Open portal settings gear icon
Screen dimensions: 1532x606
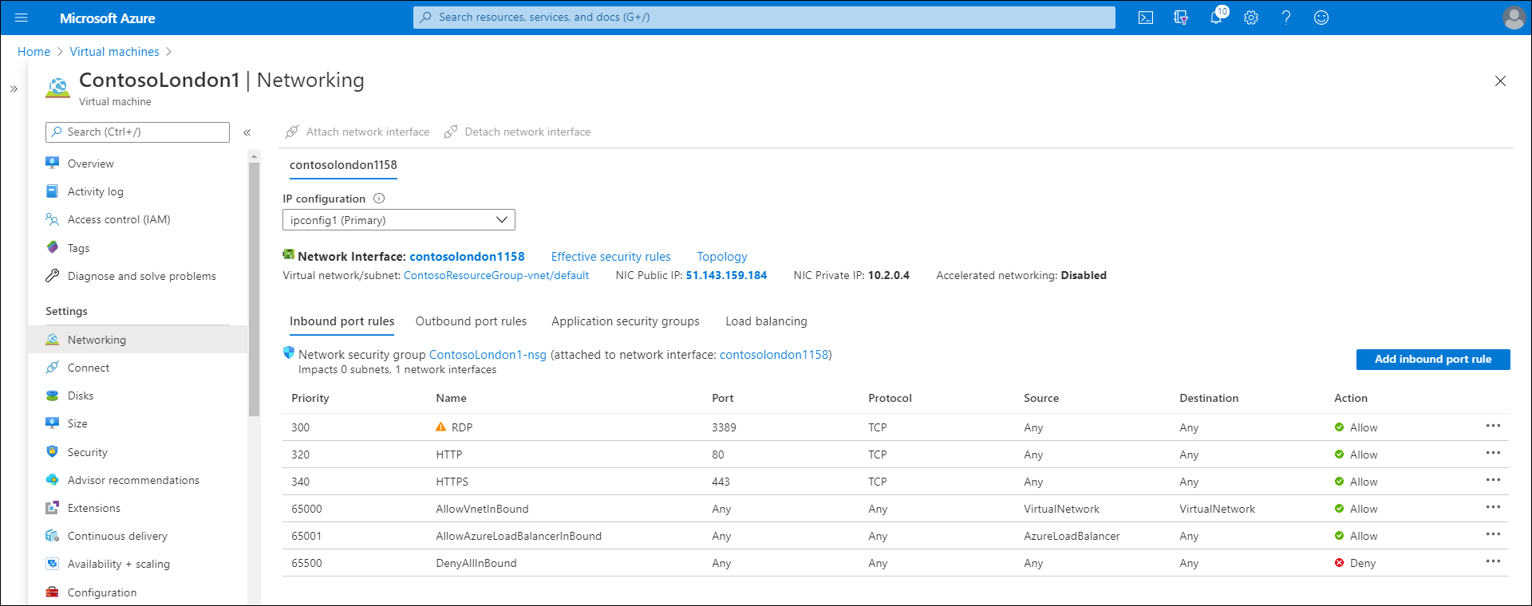point(1251,18)
